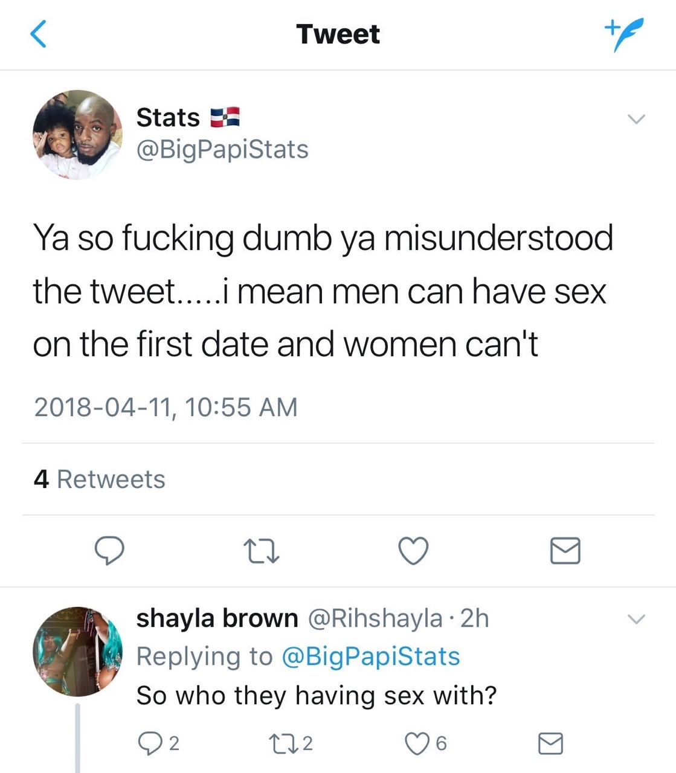This screenshot has width=676, height=773.
Task: Retweet the main Stats tweet
Action: (x=261, y=551)
